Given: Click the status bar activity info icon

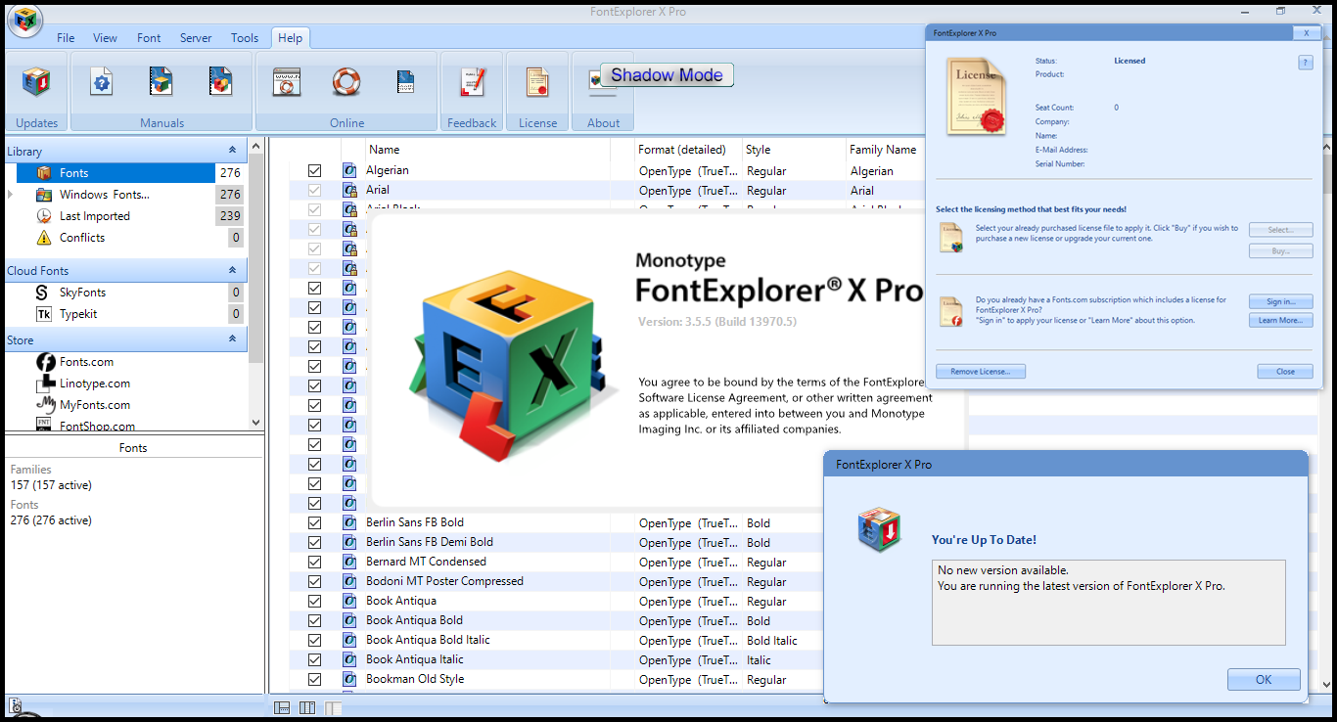Looking at the screenshot, I should pos(16,705).
